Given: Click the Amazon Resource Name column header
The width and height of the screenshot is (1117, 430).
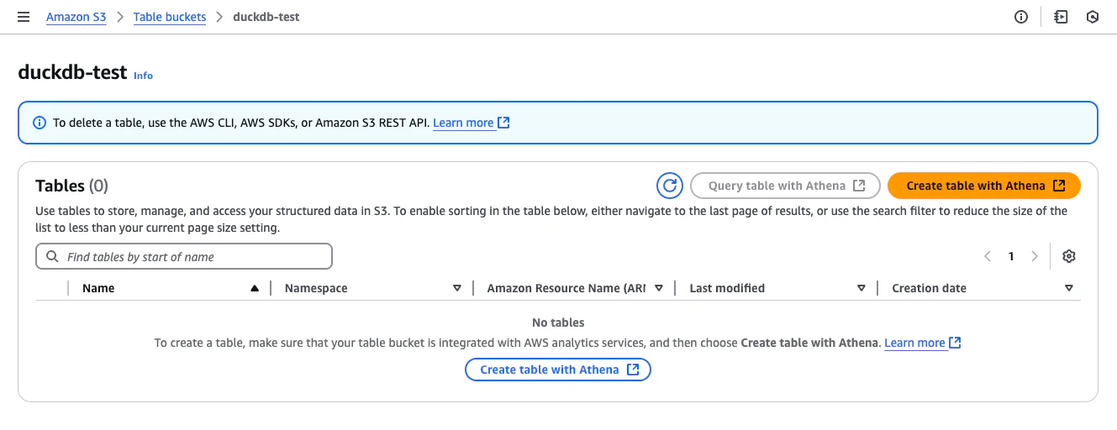Looking at the screenshot, I should [x=566, y=288].
